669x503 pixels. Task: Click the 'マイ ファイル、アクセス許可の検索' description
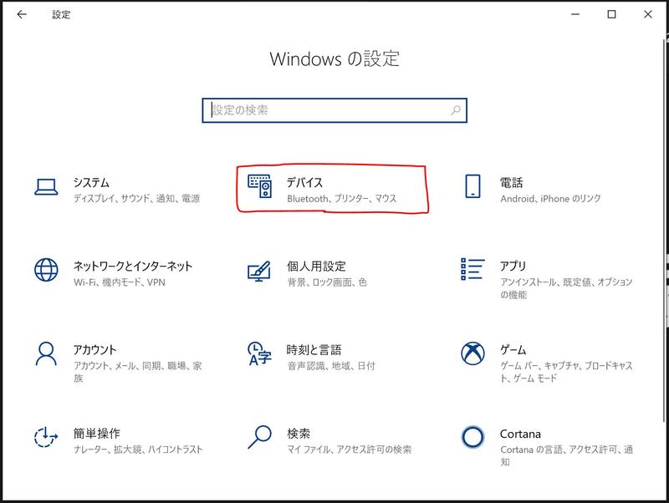pos(350,450)
